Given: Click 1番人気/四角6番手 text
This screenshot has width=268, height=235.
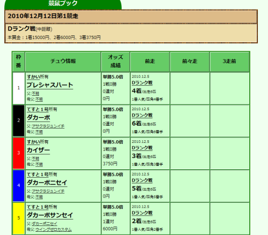Looking at the screenshot, I should [x=147, y=132].
